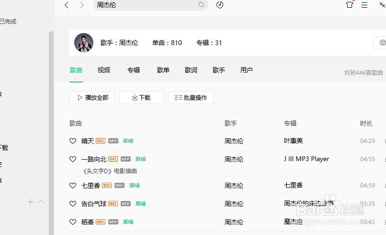
Task: Open artist 周杰伦 in 一路向北 row
Action: pyautogui.click(x=234, y=159)
